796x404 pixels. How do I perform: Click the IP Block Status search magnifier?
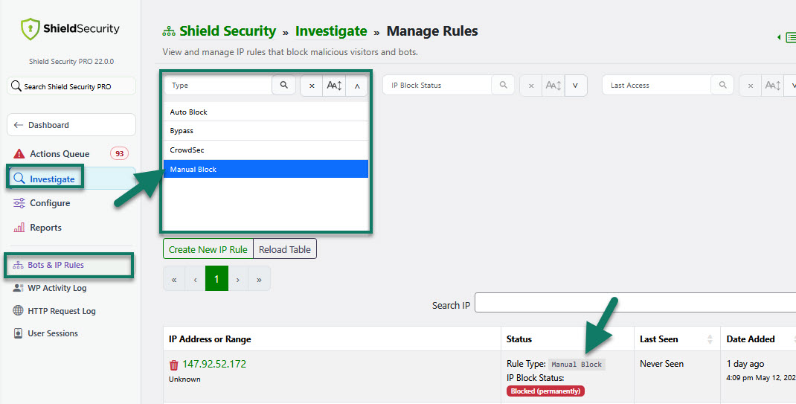pos(503,86)
